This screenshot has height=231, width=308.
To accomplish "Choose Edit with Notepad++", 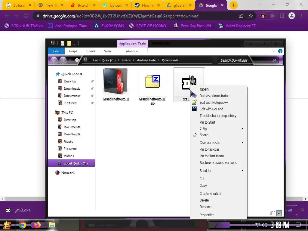I will click(219, 103).
